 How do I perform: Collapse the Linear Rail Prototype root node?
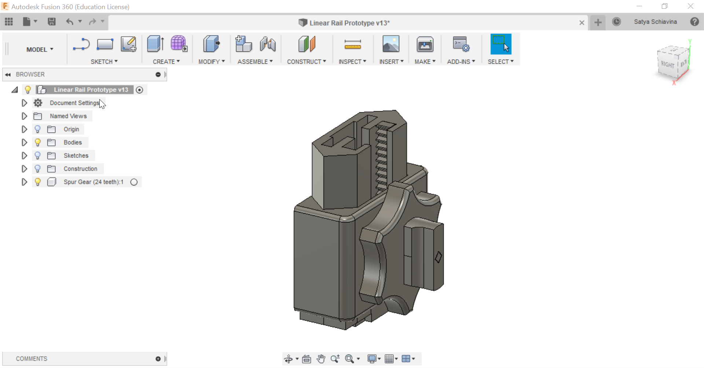click(x=15, y=90)
